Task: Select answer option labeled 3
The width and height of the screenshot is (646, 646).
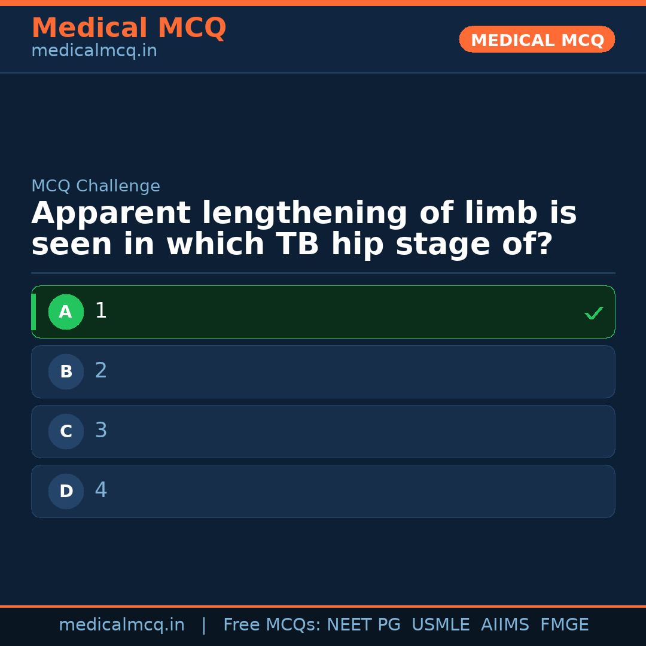Action: pos(323,431)
